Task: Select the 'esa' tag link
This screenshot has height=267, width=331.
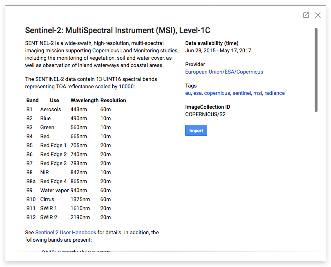Action: coord(197,93)
